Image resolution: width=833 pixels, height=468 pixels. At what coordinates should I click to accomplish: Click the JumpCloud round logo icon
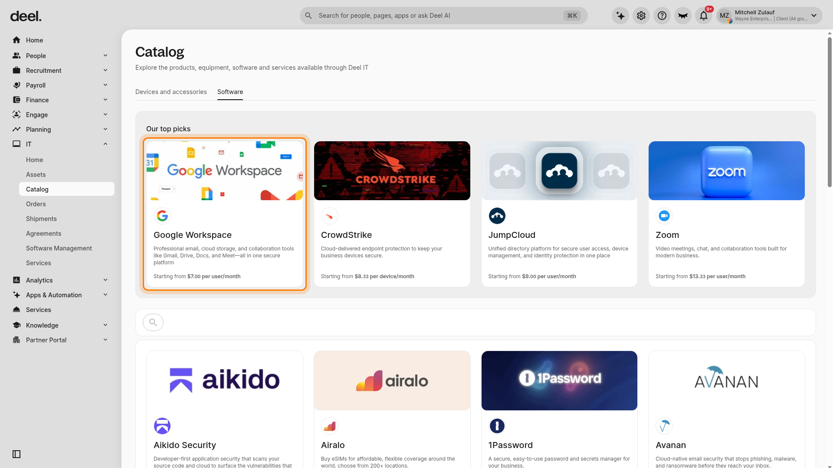click(497, 216)
